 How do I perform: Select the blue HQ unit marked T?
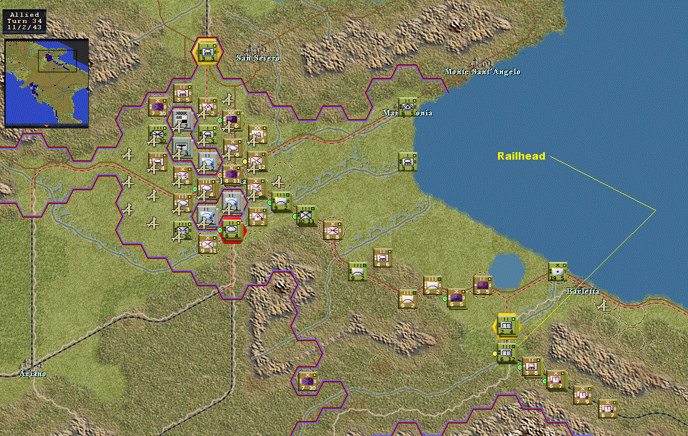click(x=232, y=120)
